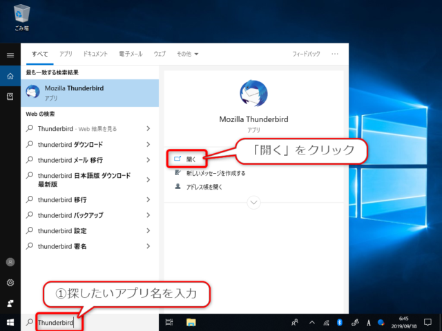Image resolution: width=442 pixels, height=331 pixels.
Task: Open the その他 dropdown
Action: [x=187, y=54]
